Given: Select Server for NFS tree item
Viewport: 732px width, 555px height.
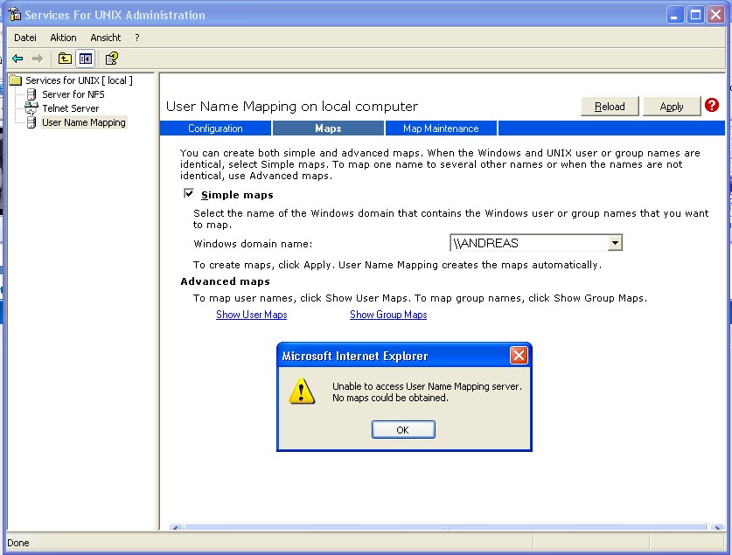Looking at the screenshot, I should (x=73, y=94).
